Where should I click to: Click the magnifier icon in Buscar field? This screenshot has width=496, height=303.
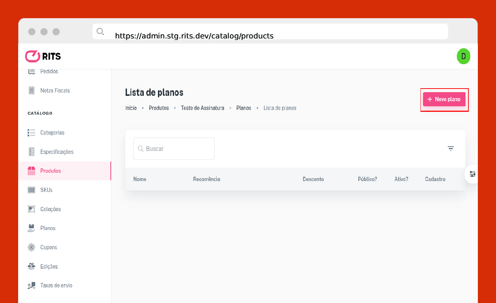point(141,148)
